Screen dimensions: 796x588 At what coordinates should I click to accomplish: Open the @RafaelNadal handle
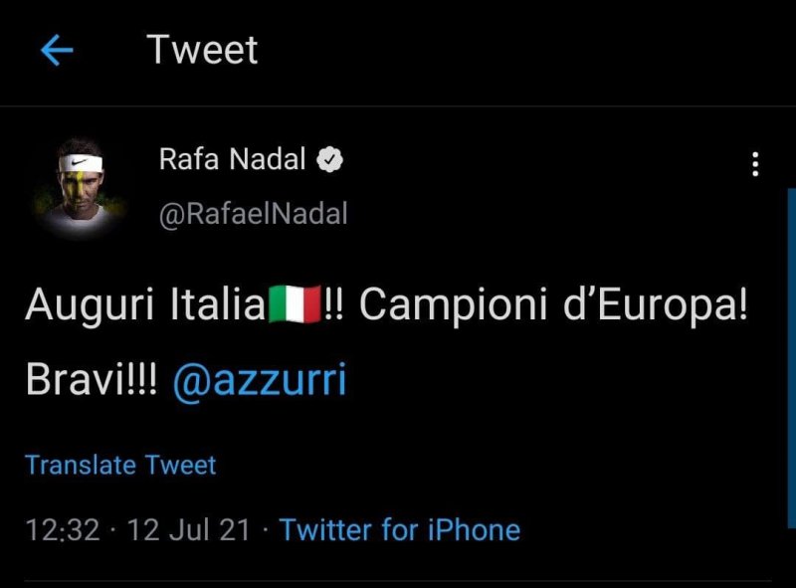[x=253, y=213]
